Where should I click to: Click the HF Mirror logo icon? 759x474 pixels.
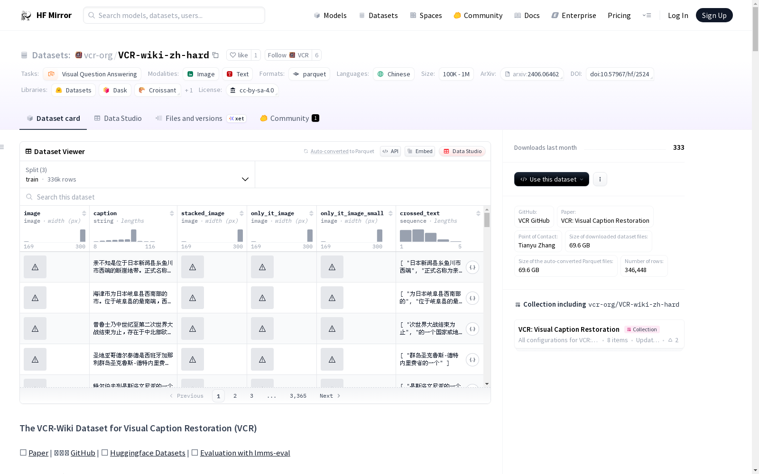(x=26, y=16)
